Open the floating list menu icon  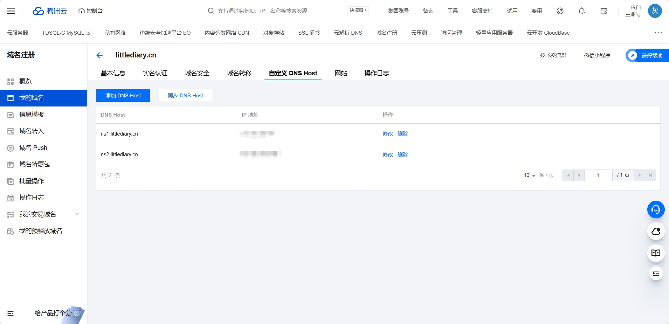(x=656, y=273)
